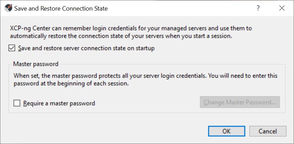Click the 'Master password' group box heading
This screenshot has width=294, height=144.
[x=36, y=64]
